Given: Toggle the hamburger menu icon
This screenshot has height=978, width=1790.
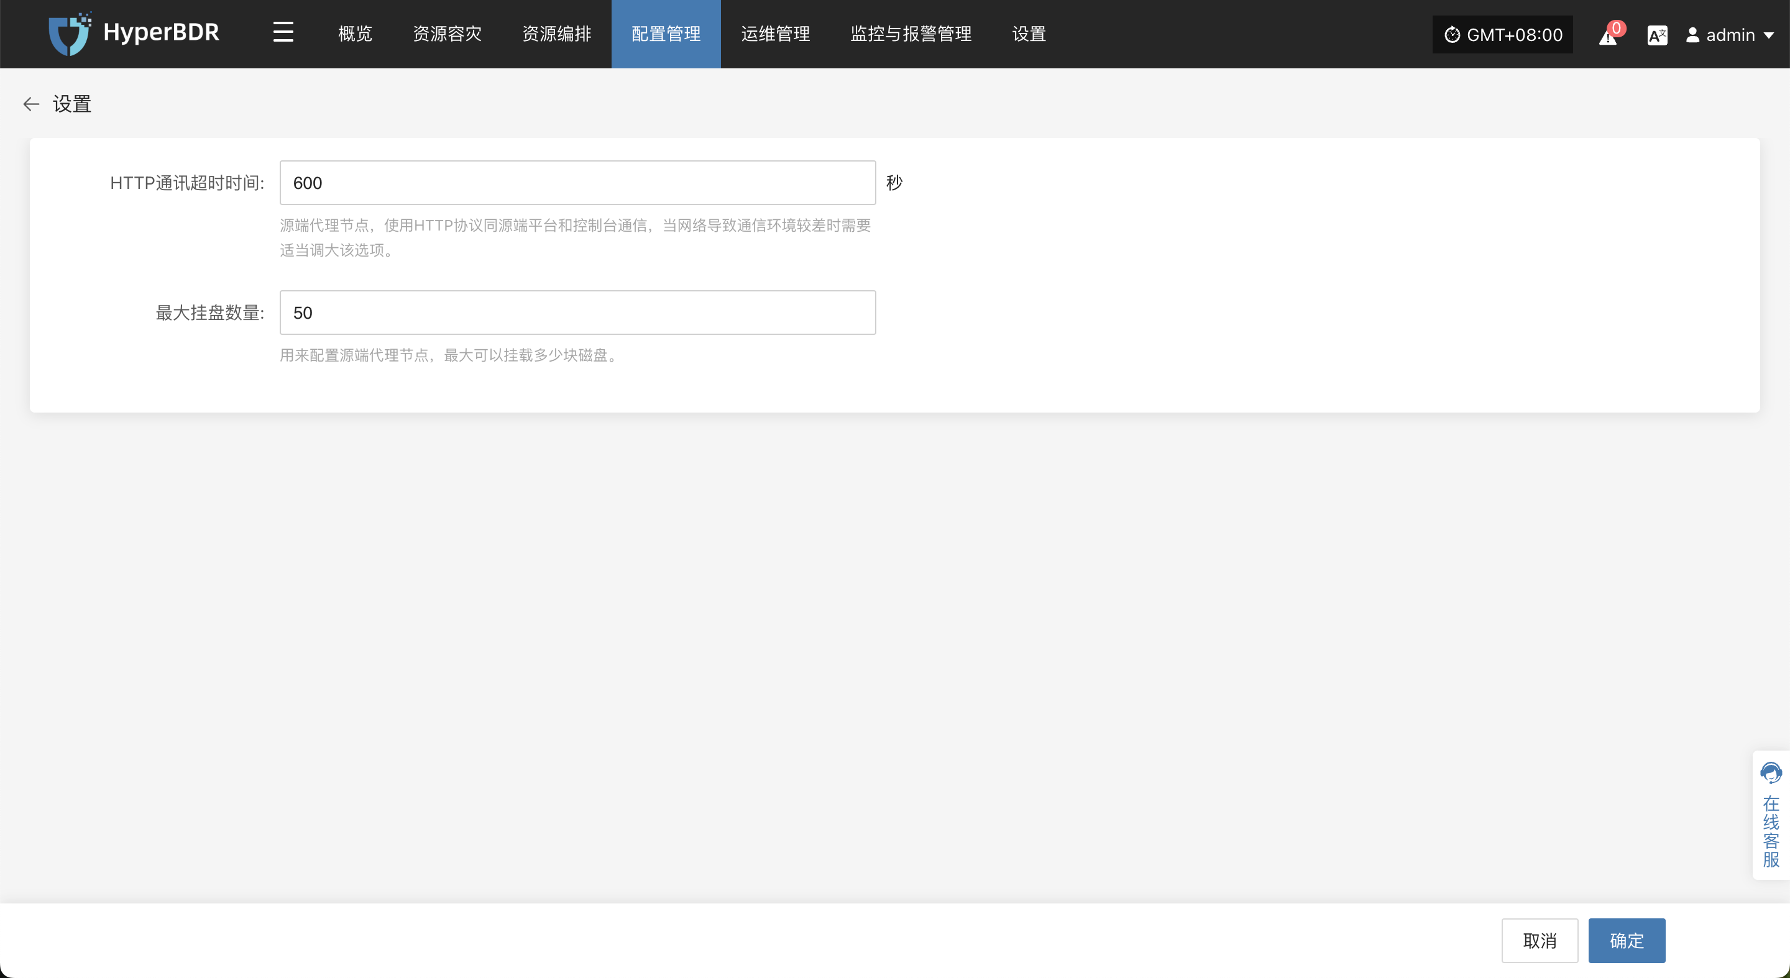Looking at the screenshot, I should (283, 33).
